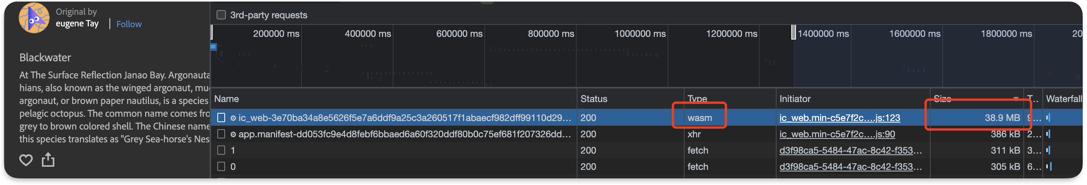Sort by the Status column header

pyautogui.click(x=594, y=99)
